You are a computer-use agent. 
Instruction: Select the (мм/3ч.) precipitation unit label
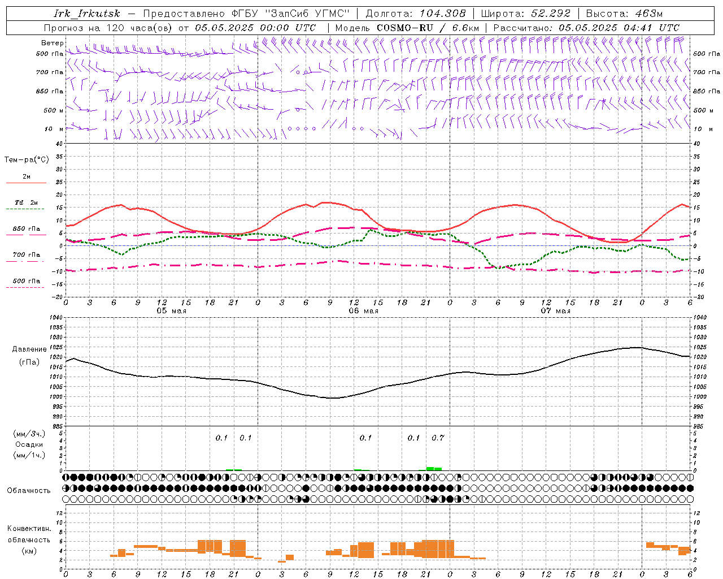click(x=29, y=434)
